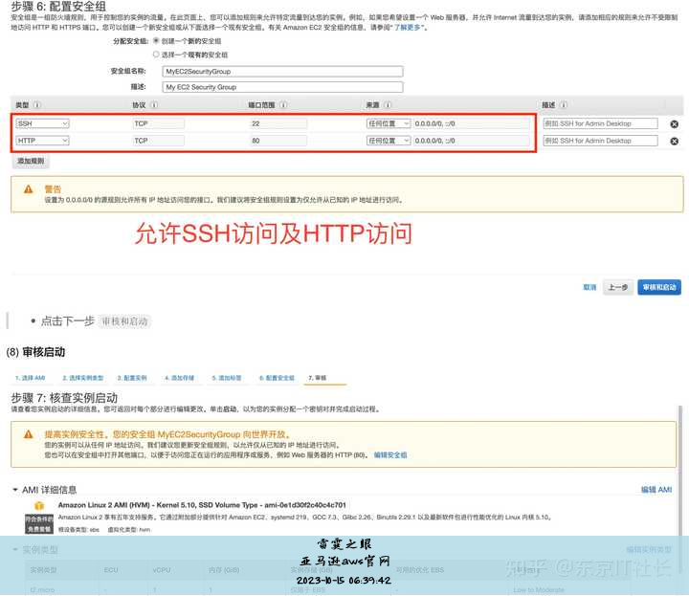689x596 pixels.
Task: Go to wizard tab 3. 配置实例
Action: coord(132,378)
